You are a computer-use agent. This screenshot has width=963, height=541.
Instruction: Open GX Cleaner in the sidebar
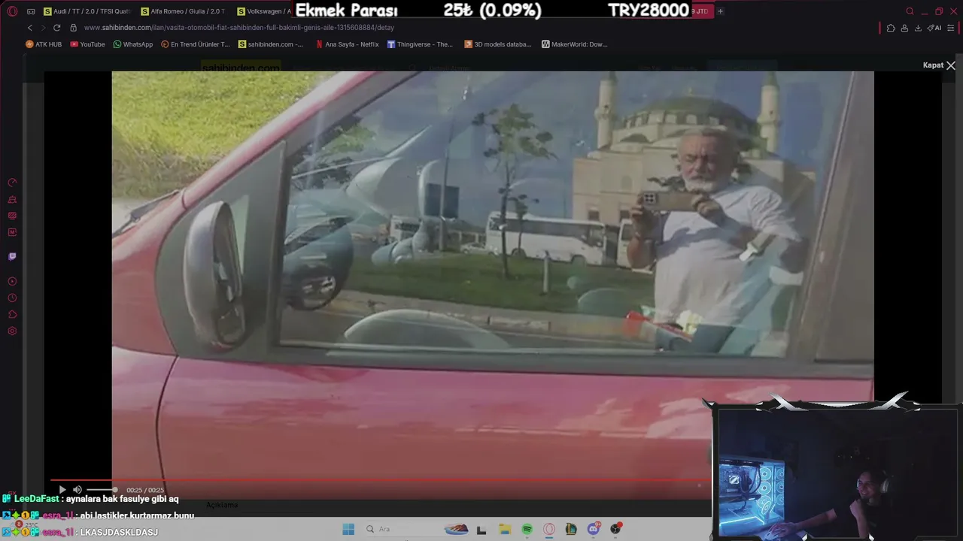click(12, 200)
